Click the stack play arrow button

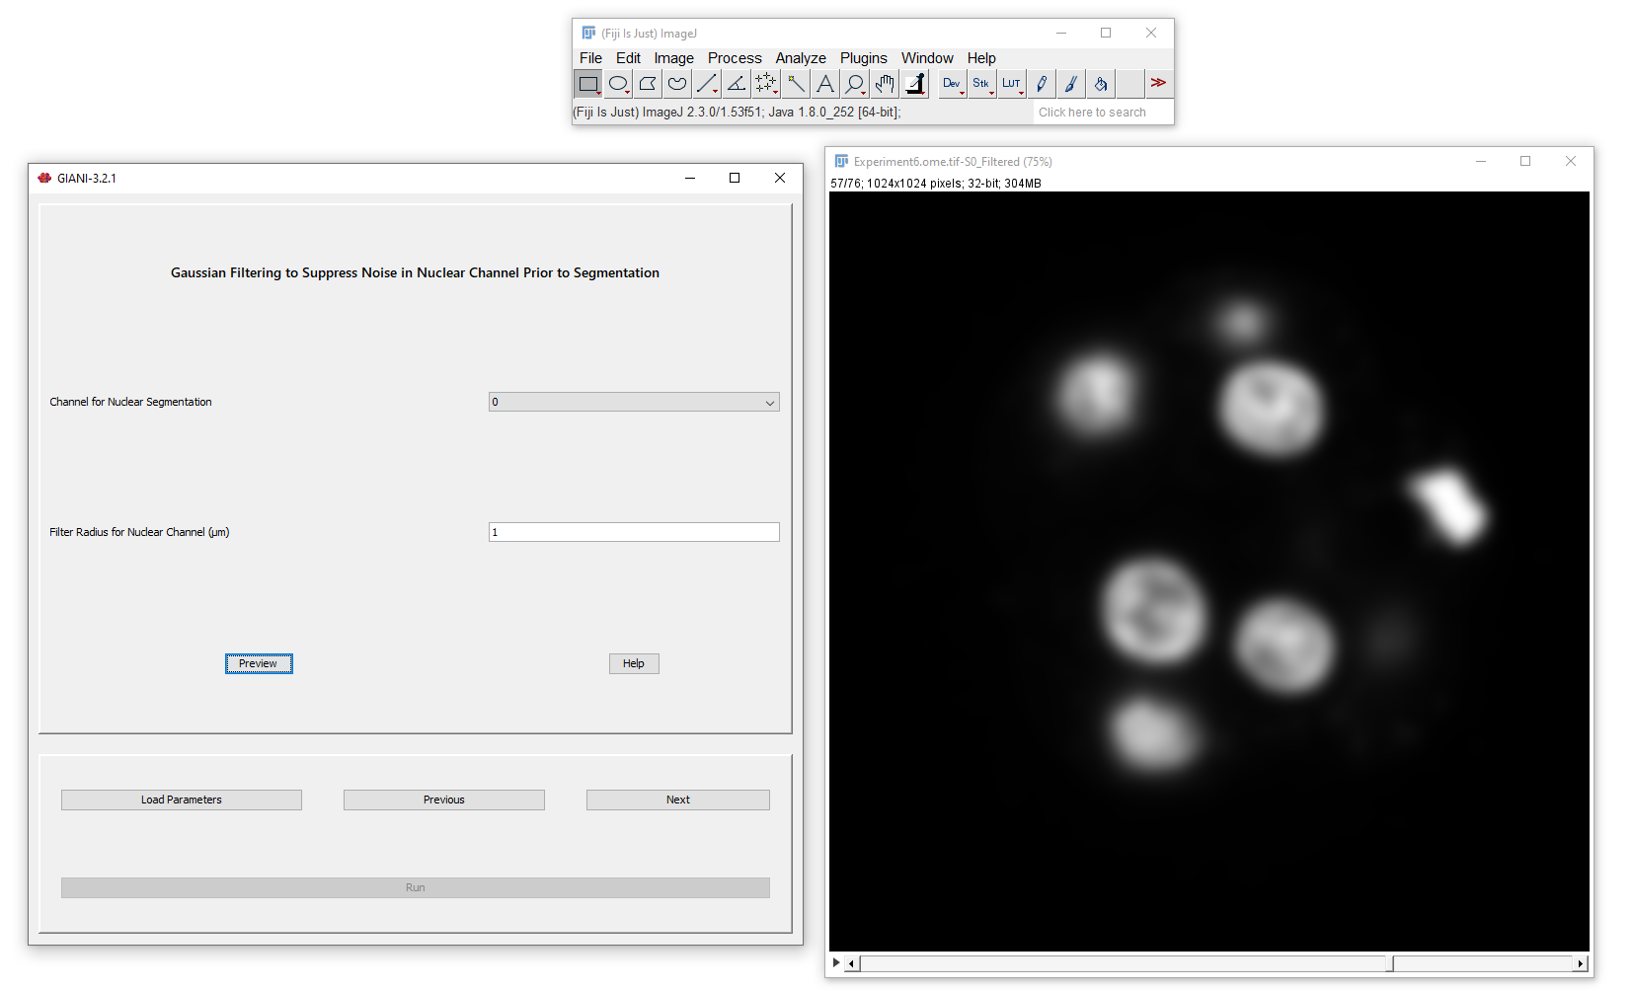point(836,962)
